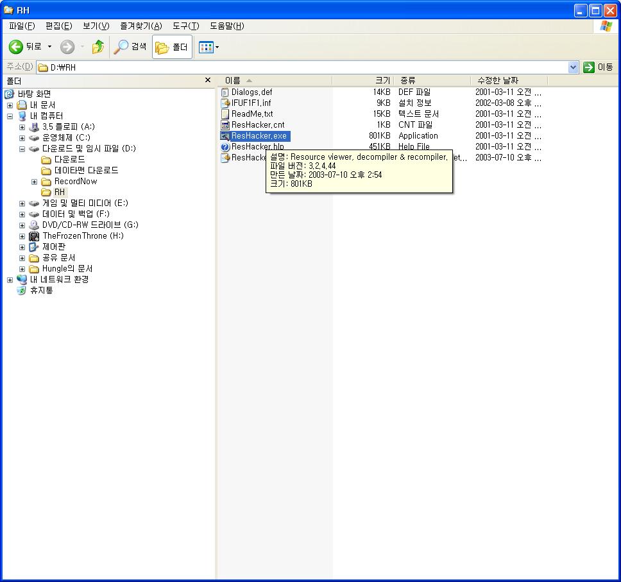Open the address bar dropdown arrow
The width and height of the screenshot is (621, 582).
(573, 67)
